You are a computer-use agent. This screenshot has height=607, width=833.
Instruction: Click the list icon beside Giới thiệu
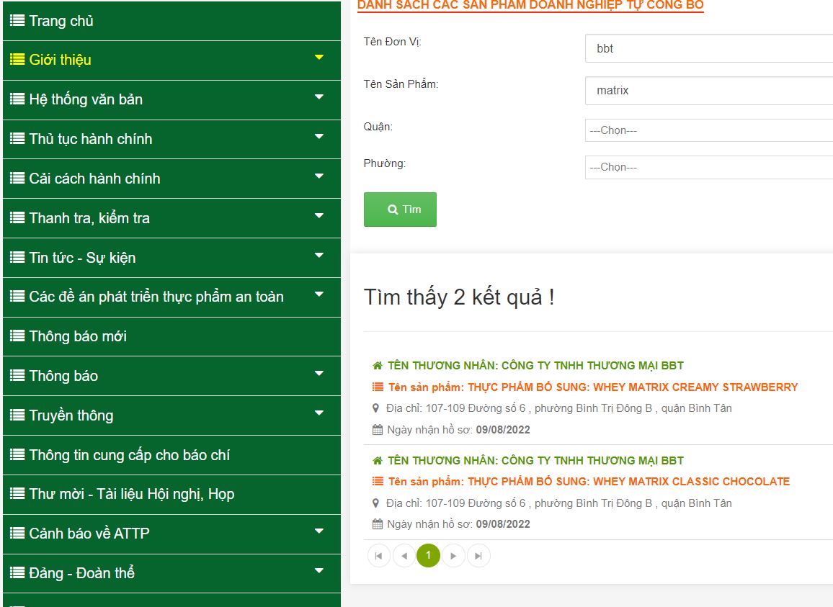(x=17, y=60)
